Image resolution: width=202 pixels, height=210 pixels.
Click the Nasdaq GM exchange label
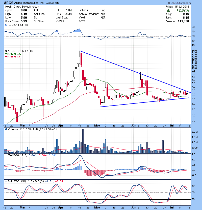(x=52, y=3)
